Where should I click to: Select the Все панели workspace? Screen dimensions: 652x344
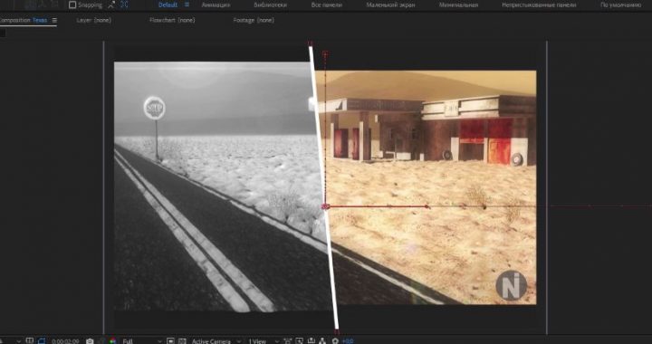tap(326, 5)
